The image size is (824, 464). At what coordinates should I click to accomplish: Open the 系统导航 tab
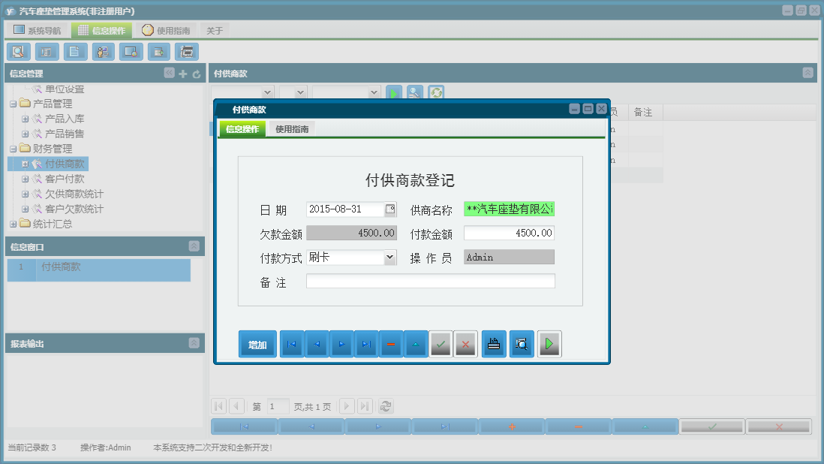click(38, 31)
